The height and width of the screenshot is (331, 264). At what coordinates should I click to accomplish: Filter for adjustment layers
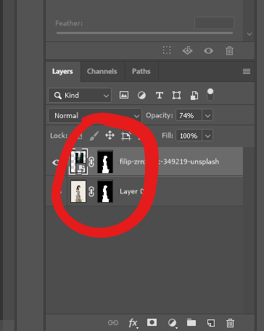point(141,96)
